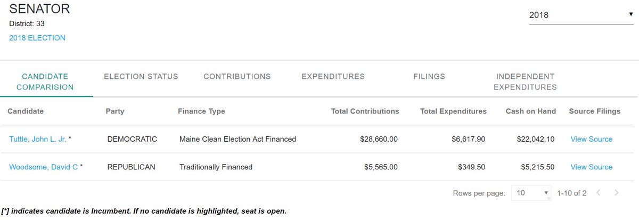
Task: Open the 2018 Election link
Action: 37,38
